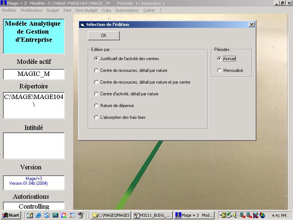Click the colorful red-blue quick launch icon
The image size is (293, 220).
pyautogui.click(x=64, y=215)
